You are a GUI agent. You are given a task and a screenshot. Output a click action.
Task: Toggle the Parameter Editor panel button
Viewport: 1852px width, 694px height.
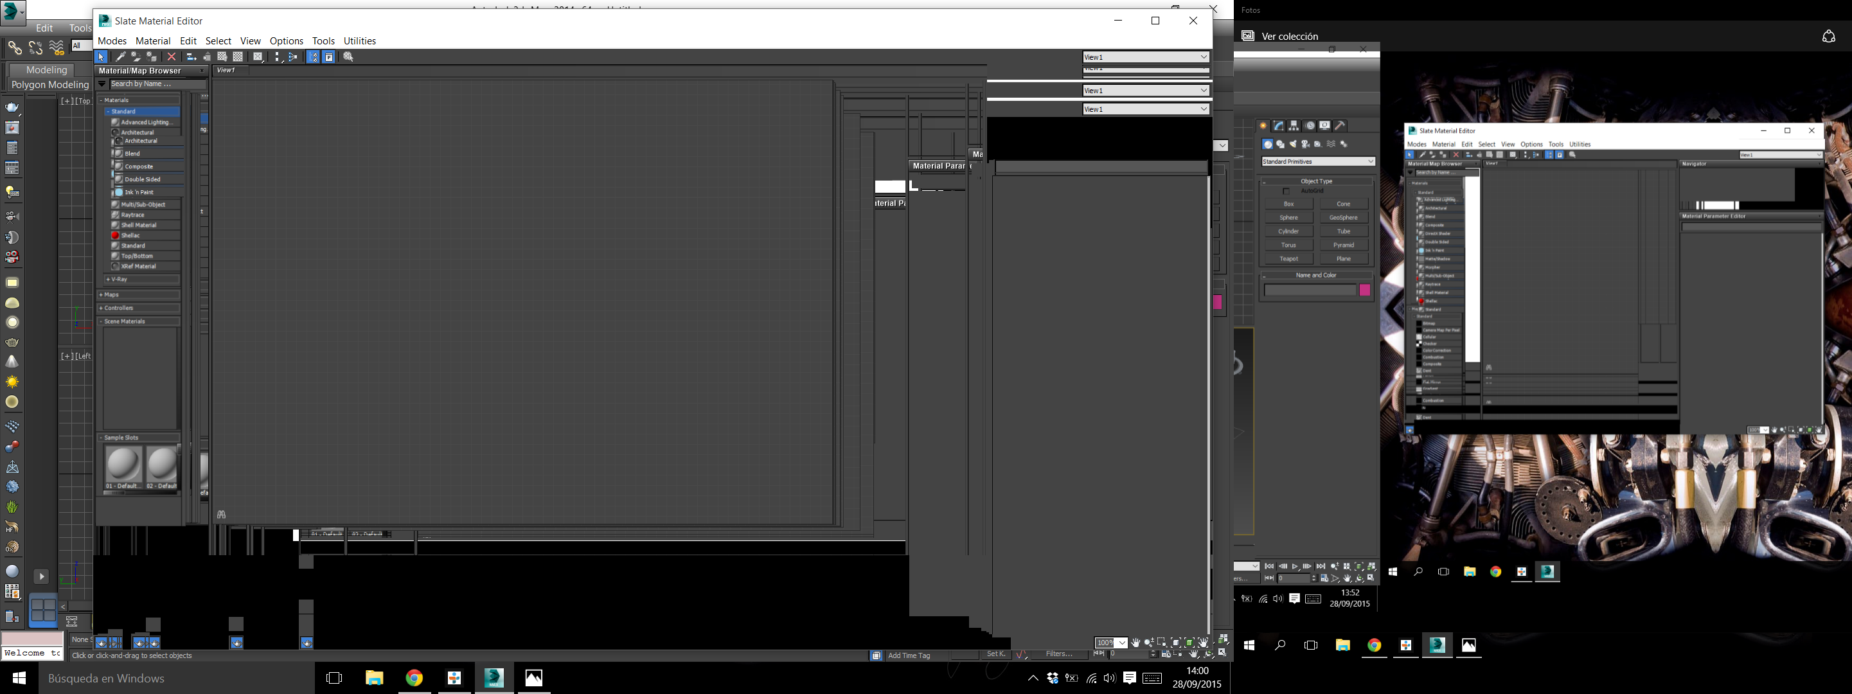[x=328, y=57]
